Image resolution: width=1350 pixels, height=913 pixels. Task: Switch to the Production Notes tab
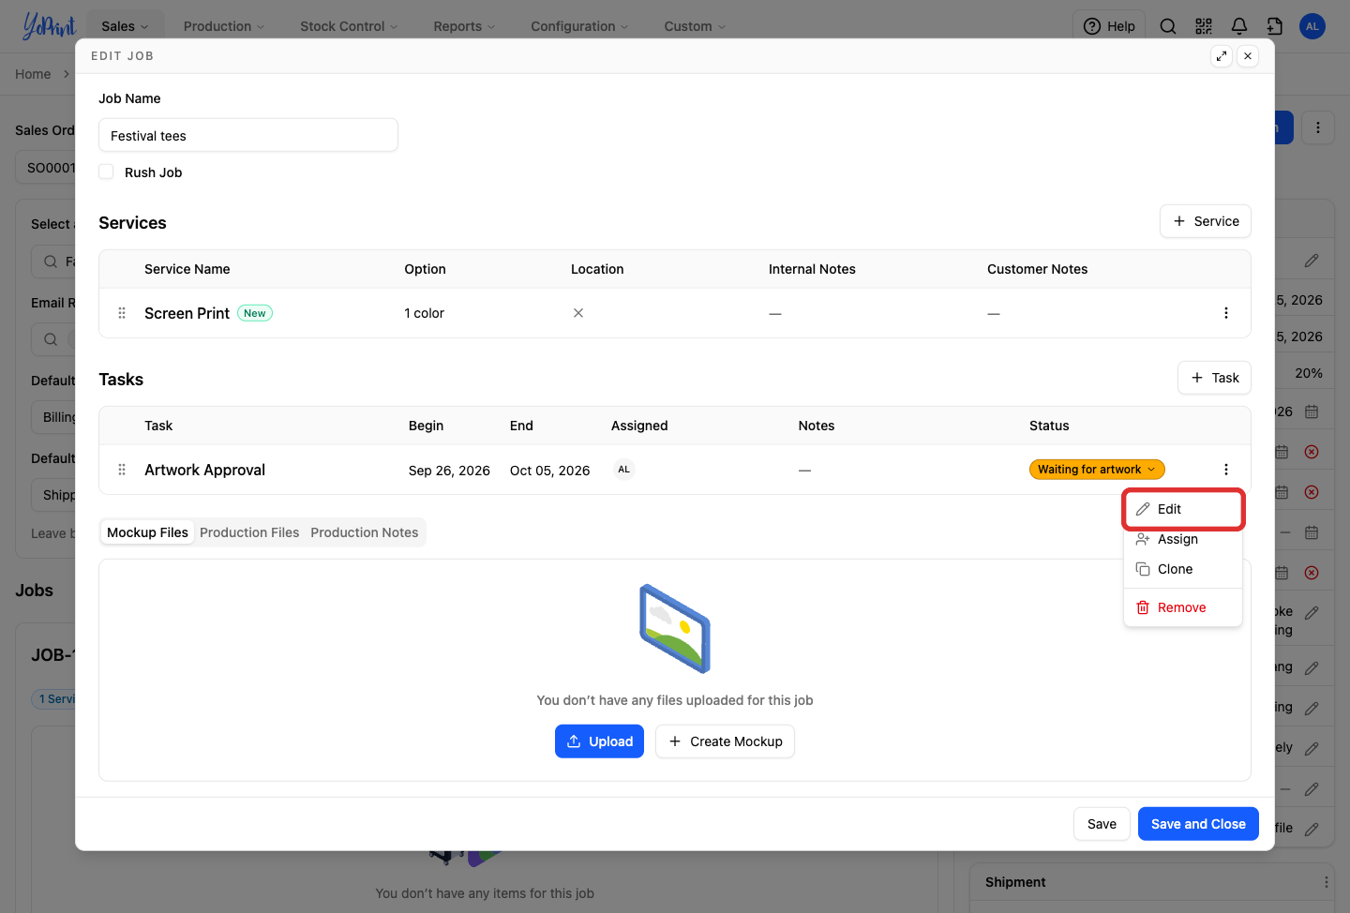point(365,532)
